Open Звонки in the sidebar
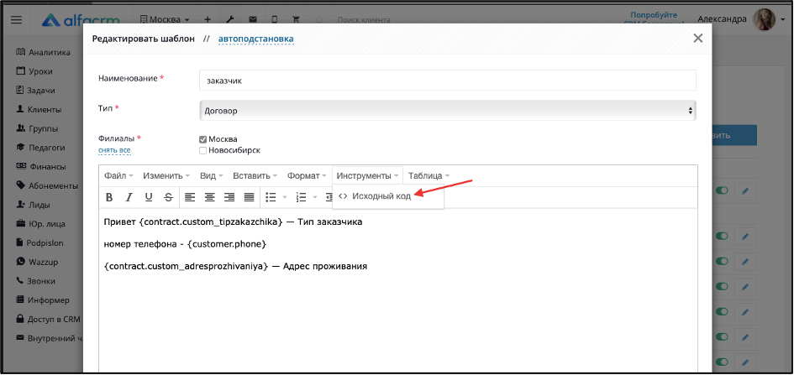The height and width of the screenshot is (375, 794). pos(36,281)
